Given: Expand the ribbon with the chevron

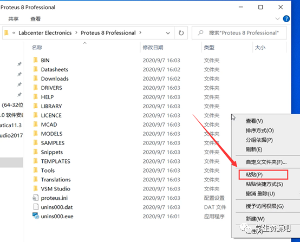Looking at the screenshot, I should 277,19.
